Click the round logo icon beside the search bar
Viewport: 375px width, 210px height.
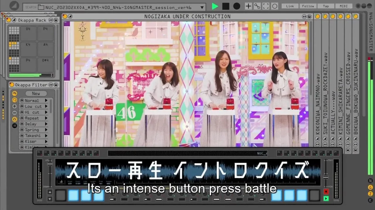14,6
